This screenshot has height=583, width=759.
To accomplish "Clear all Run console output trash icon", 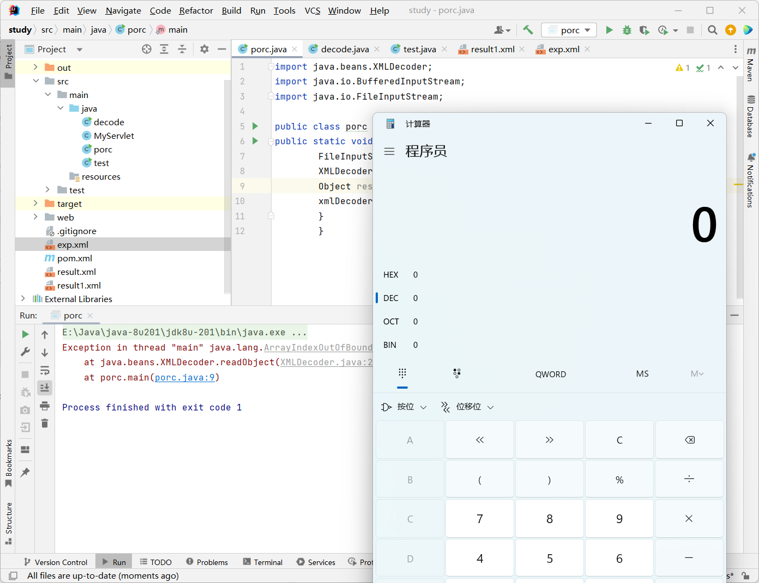I will (x=45, y=423).
